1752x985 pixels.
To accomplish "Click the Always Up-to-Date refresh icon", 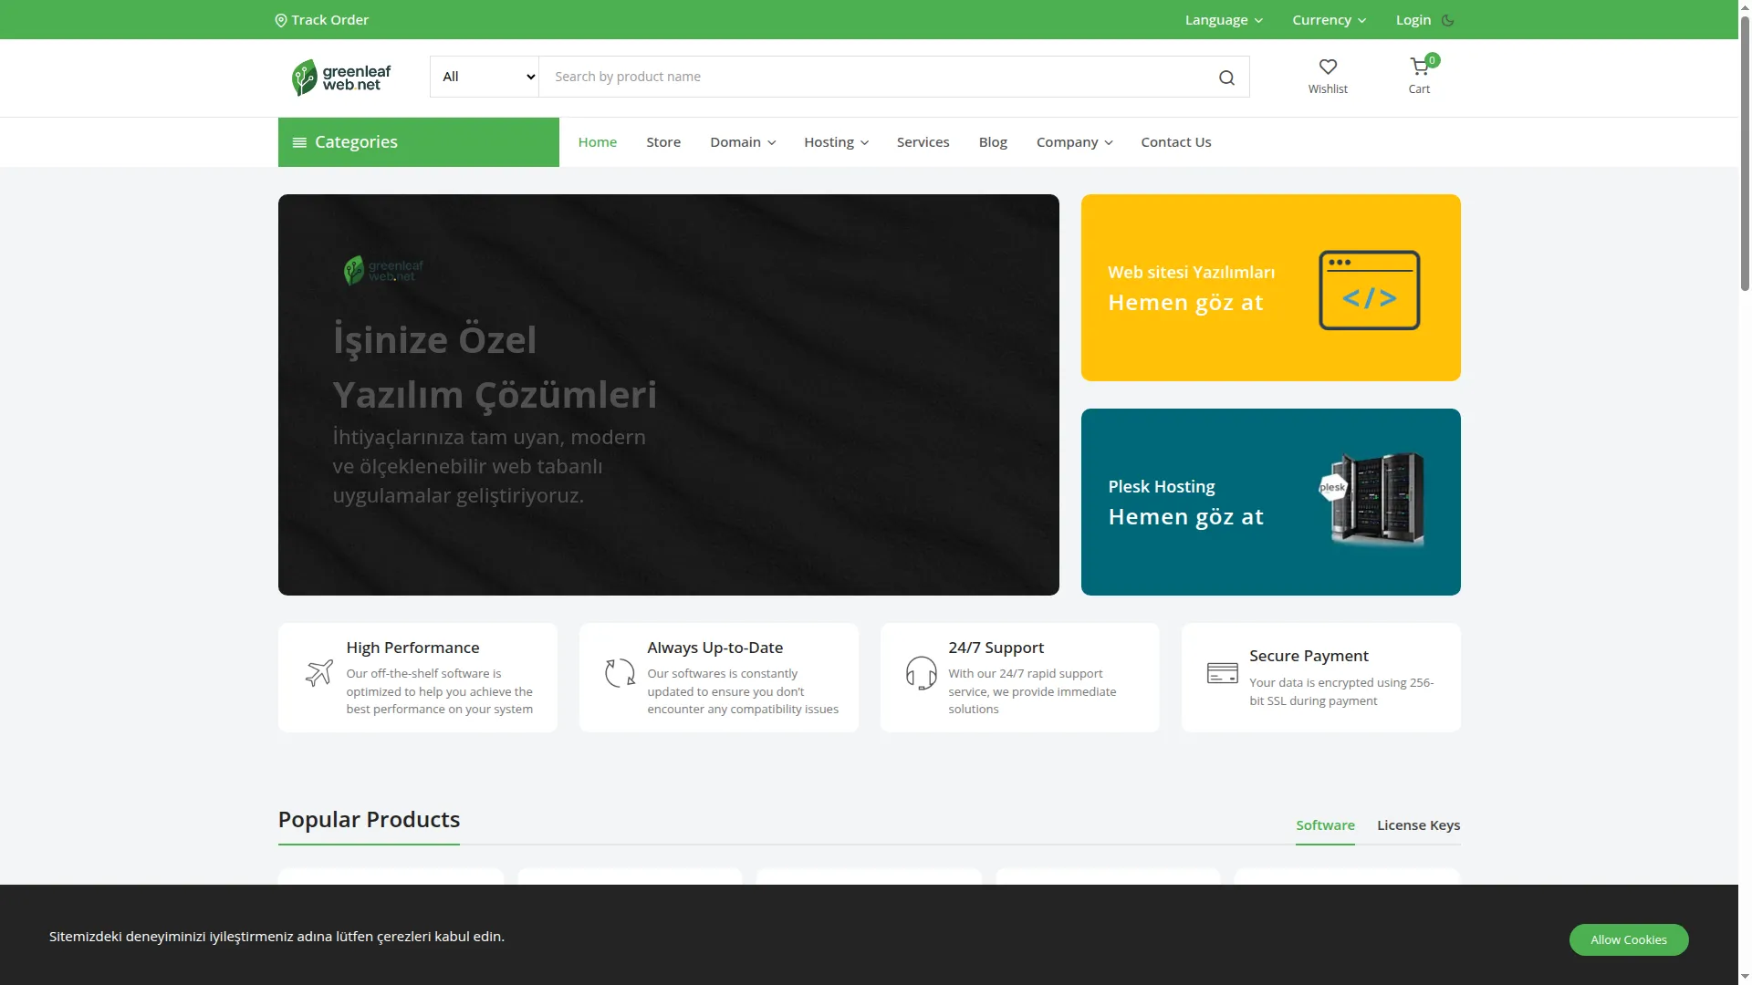I will coord(620,673).
